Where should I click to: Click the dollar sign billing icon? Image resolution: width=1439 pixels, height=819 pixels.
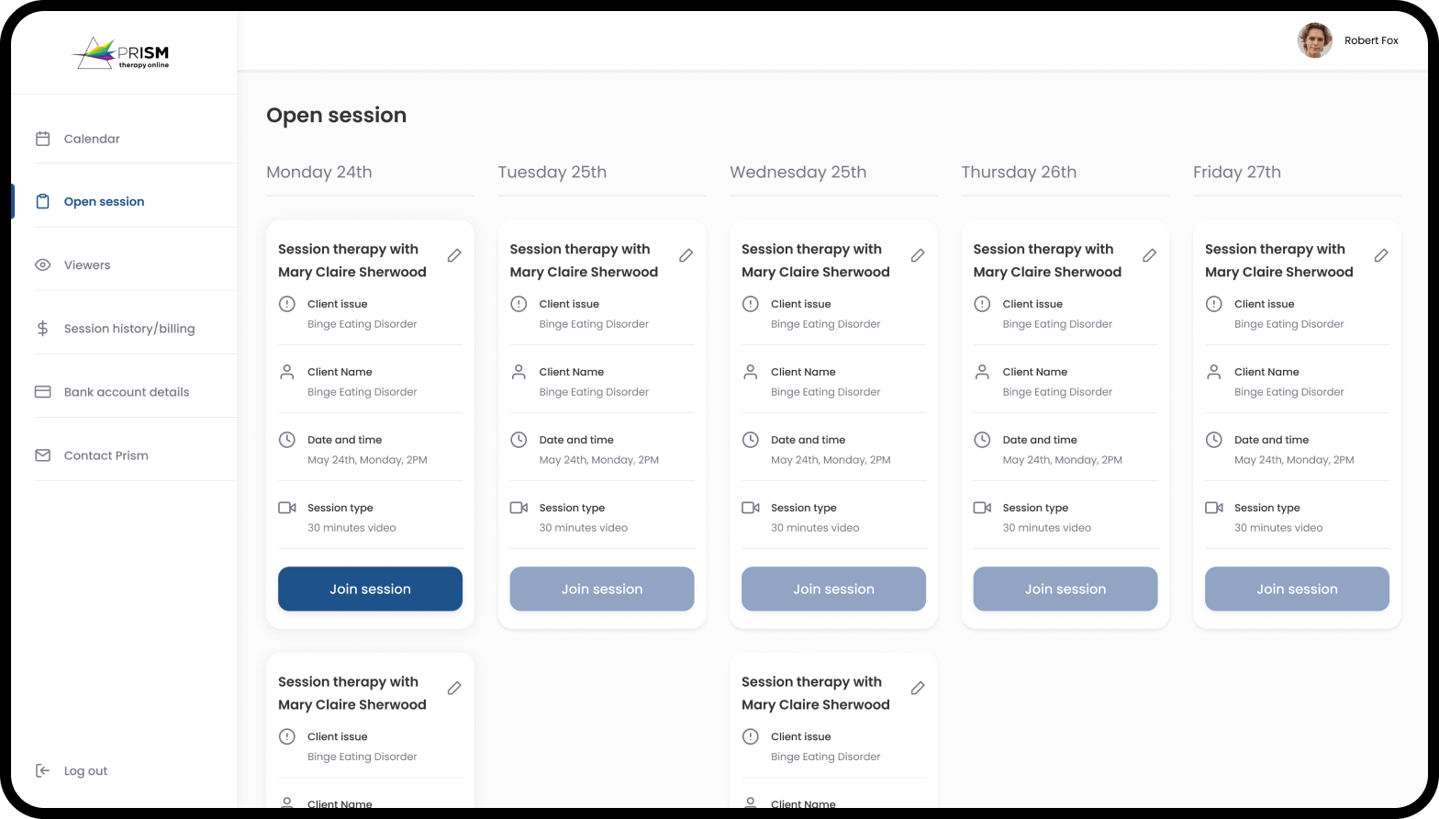pyautogui.click(x=42, y=329)
